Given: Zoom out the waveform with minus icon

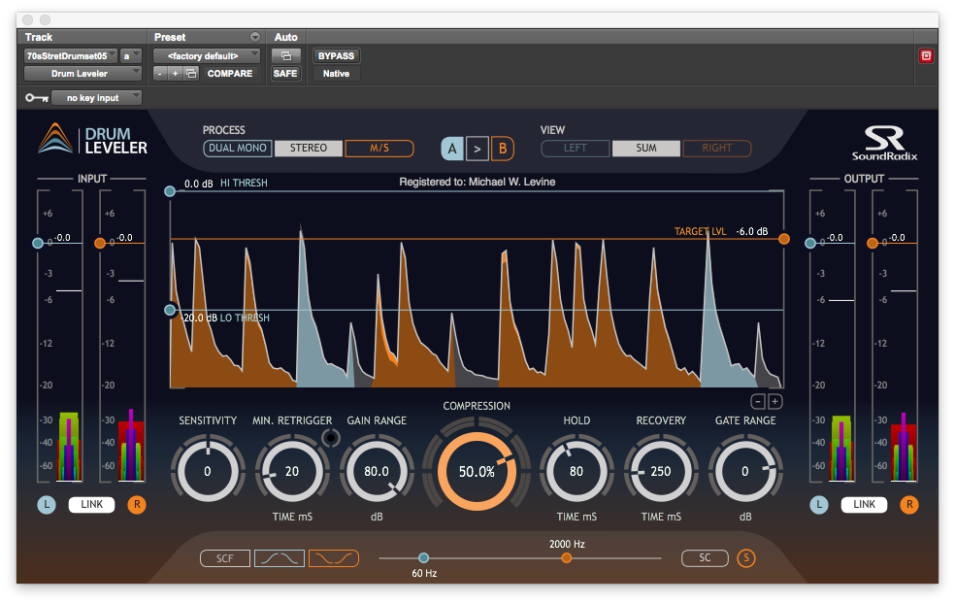Looking at the screenshot, I should [758, 401].
